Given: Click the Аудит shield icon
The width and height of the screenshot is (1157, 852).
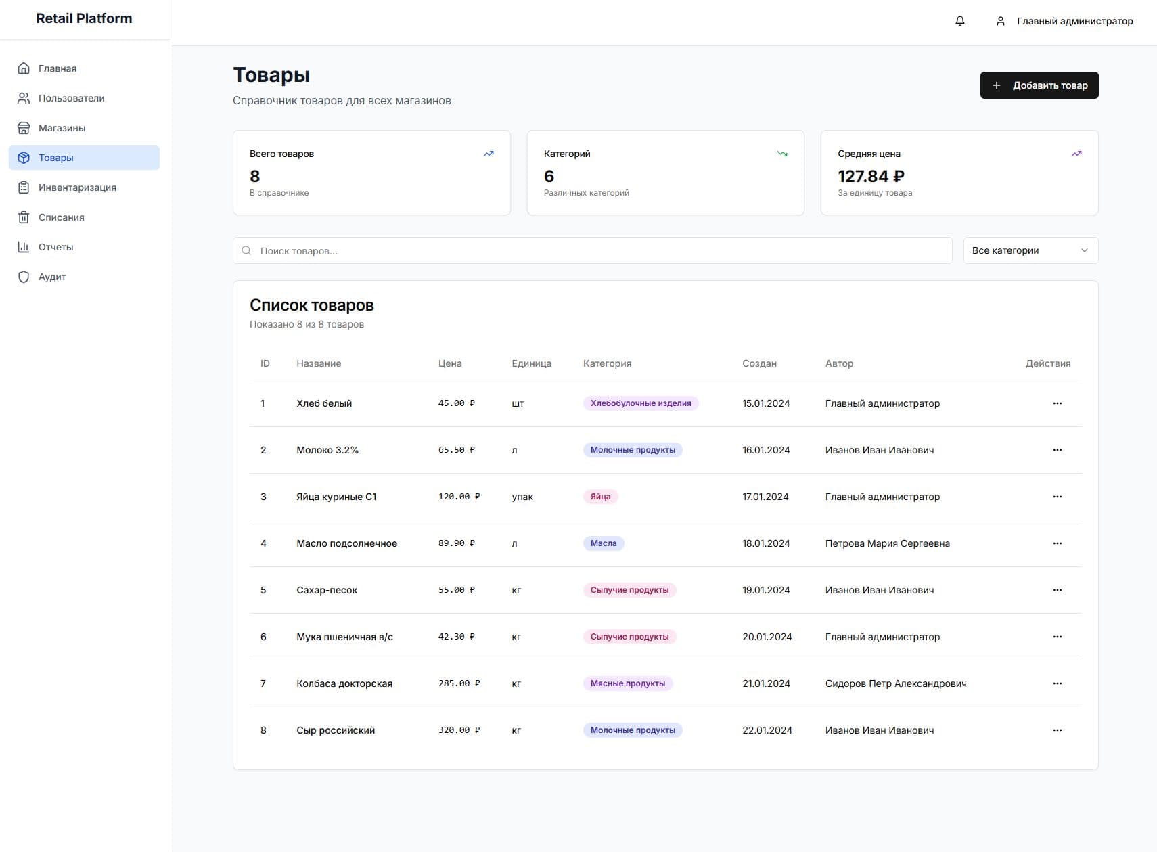Looking at the screenshot, I should [24, 277].
